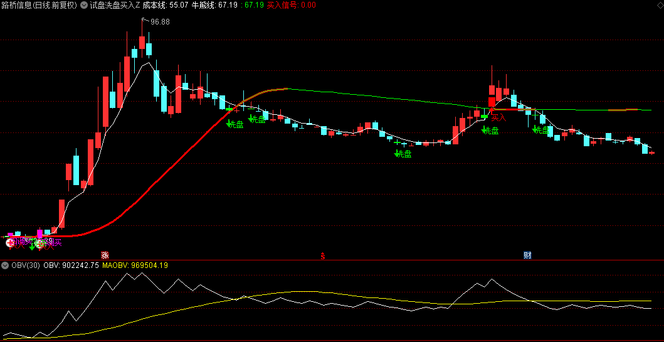The height and width of the screenshot is (342, 664).
Task: Click the green : 67.19 value
Action: coord(252,6)
